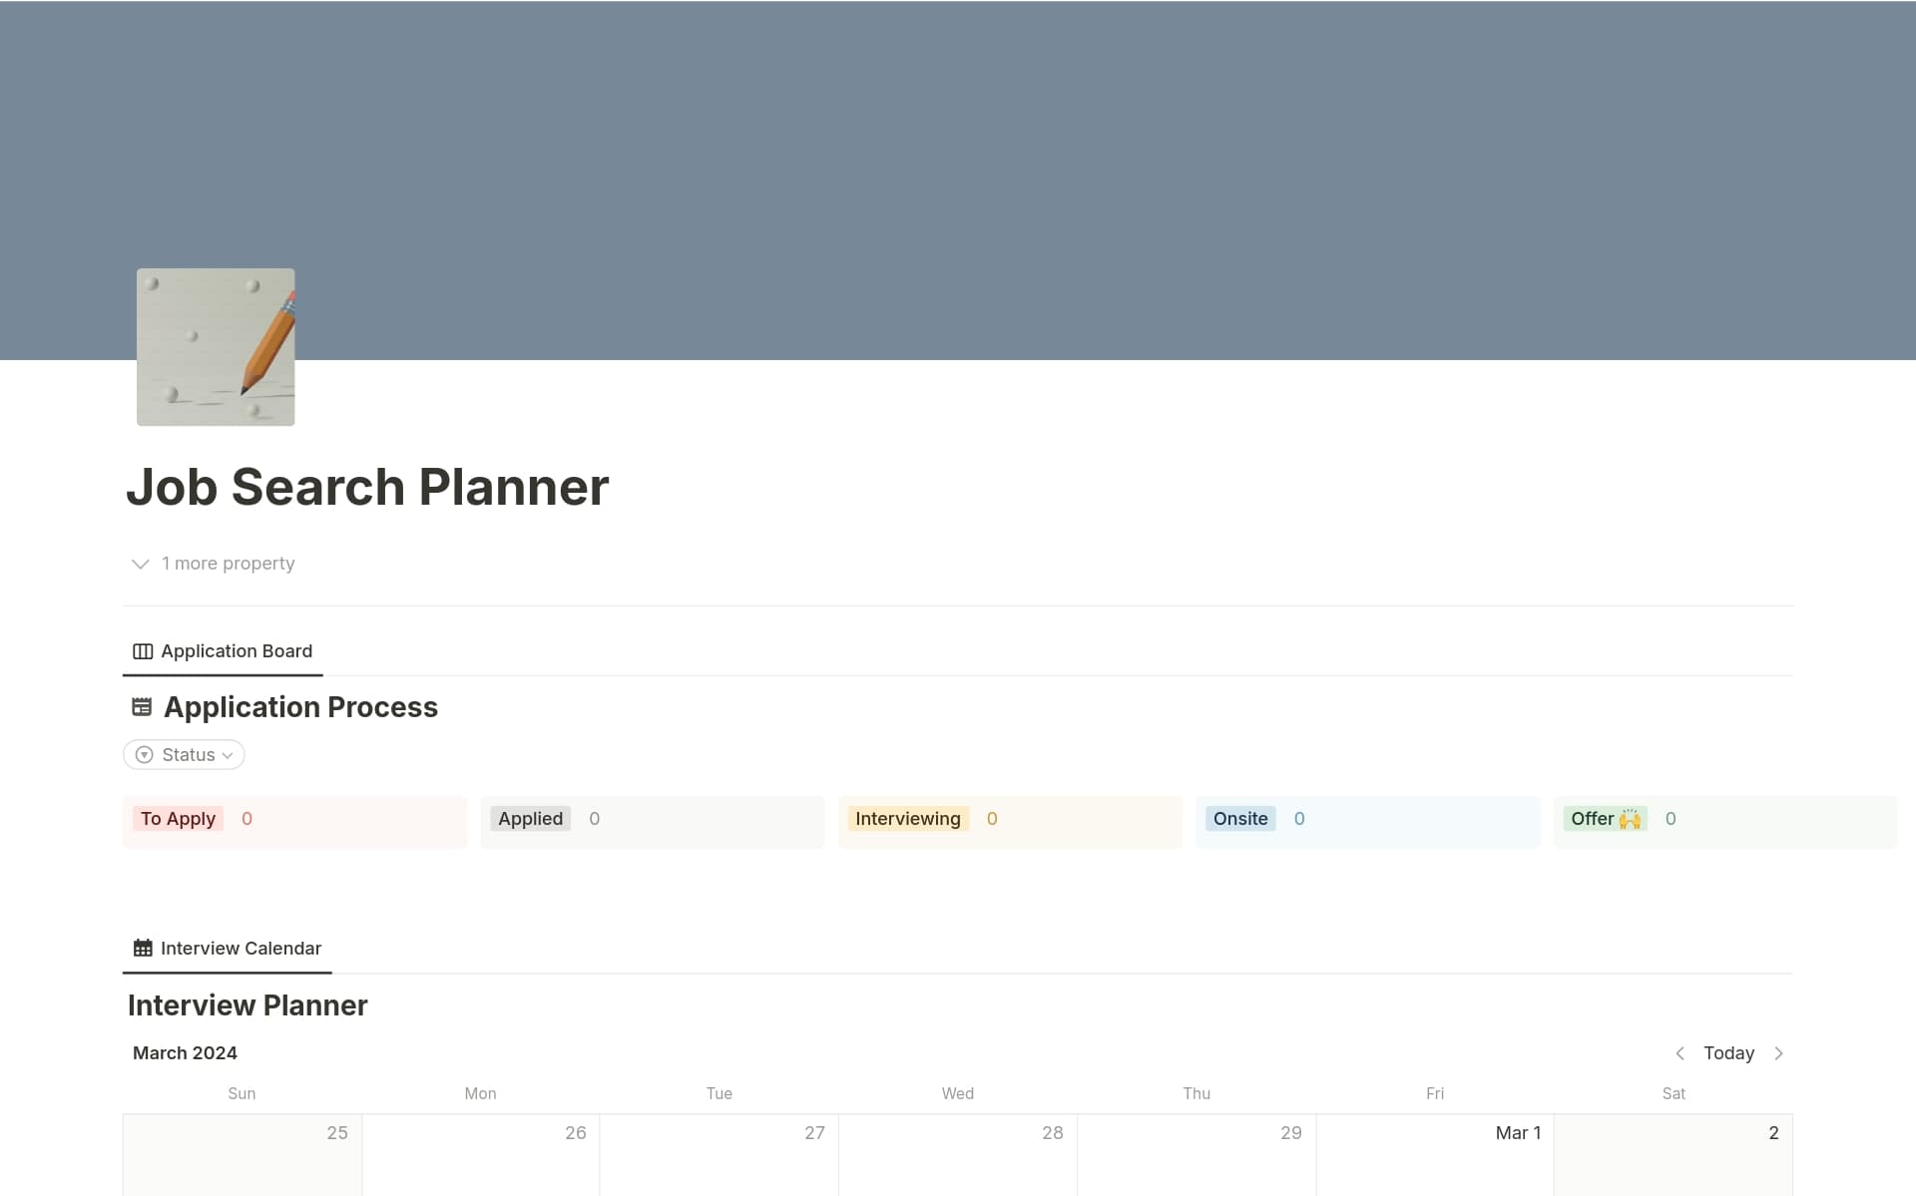The image size is (1916, 1196).
Task: Select the yellow Interviewing status tag
Action: [x=907, y=819]
